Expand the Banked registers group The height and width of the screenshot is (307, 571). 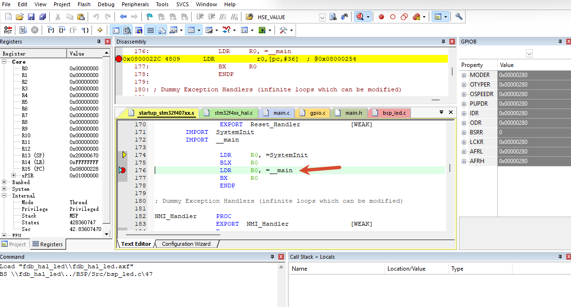pyautogui.click(x=4, y=182)
